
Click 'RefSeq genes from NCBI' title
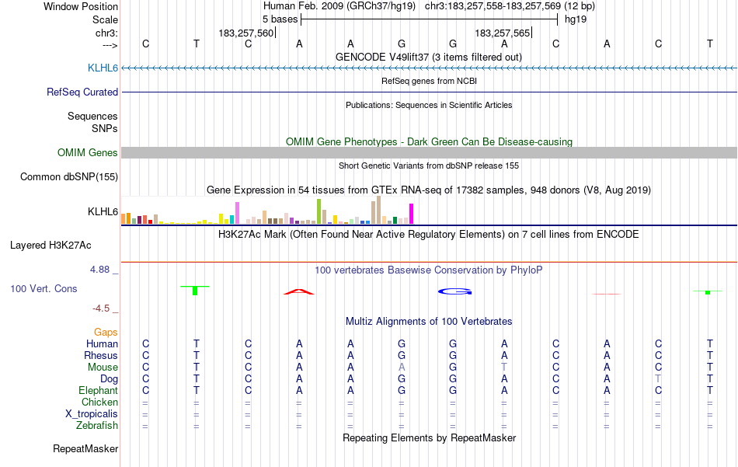pyautogui.click(x=429, y=81)
